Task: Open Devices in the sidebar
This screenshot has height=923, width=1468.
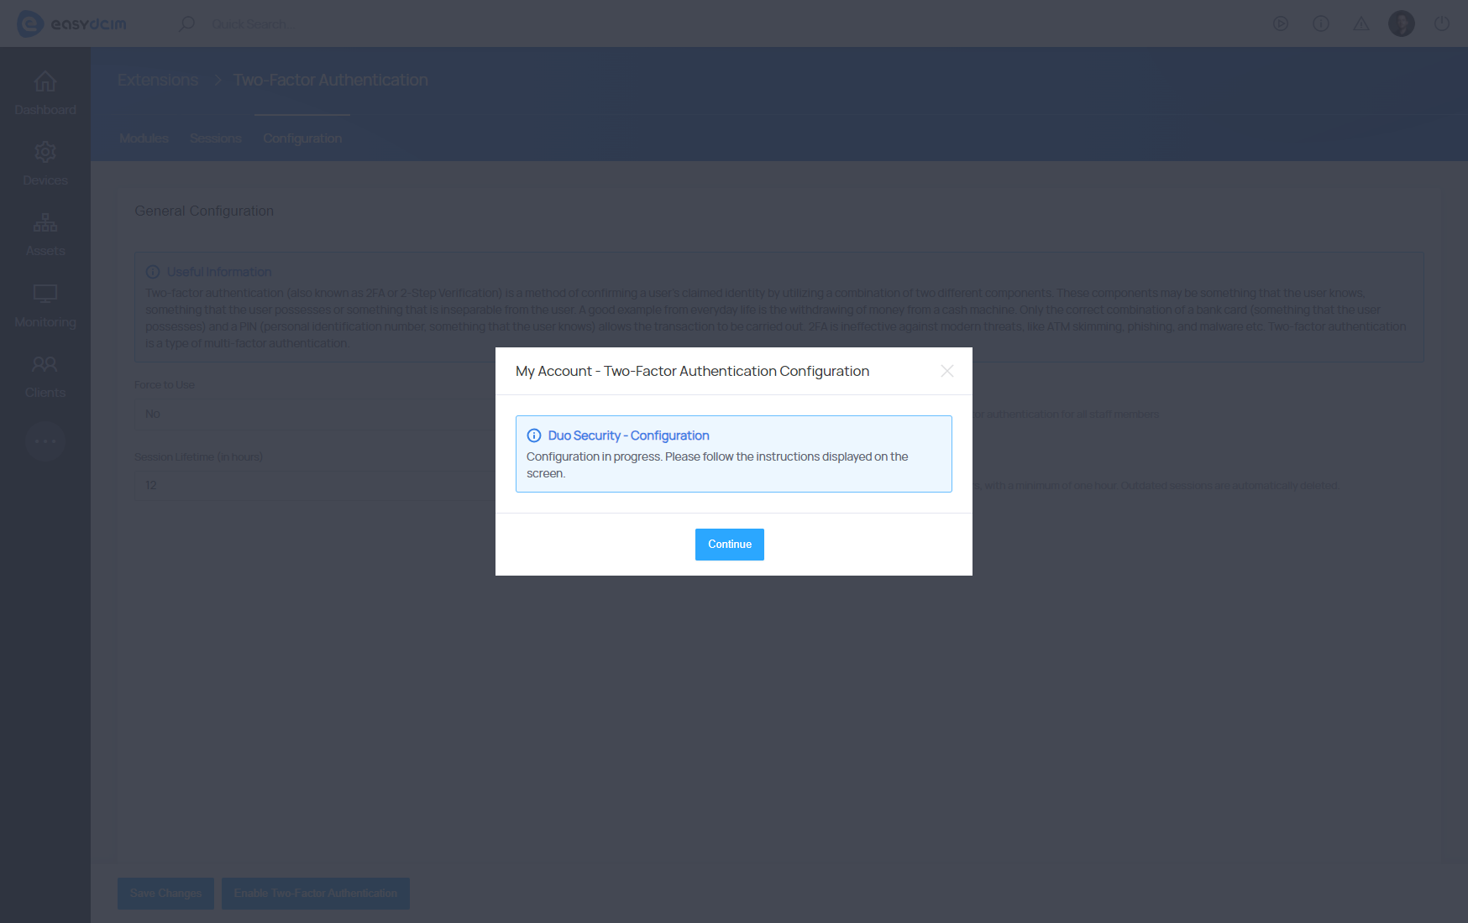Action: tap(45, 164)
